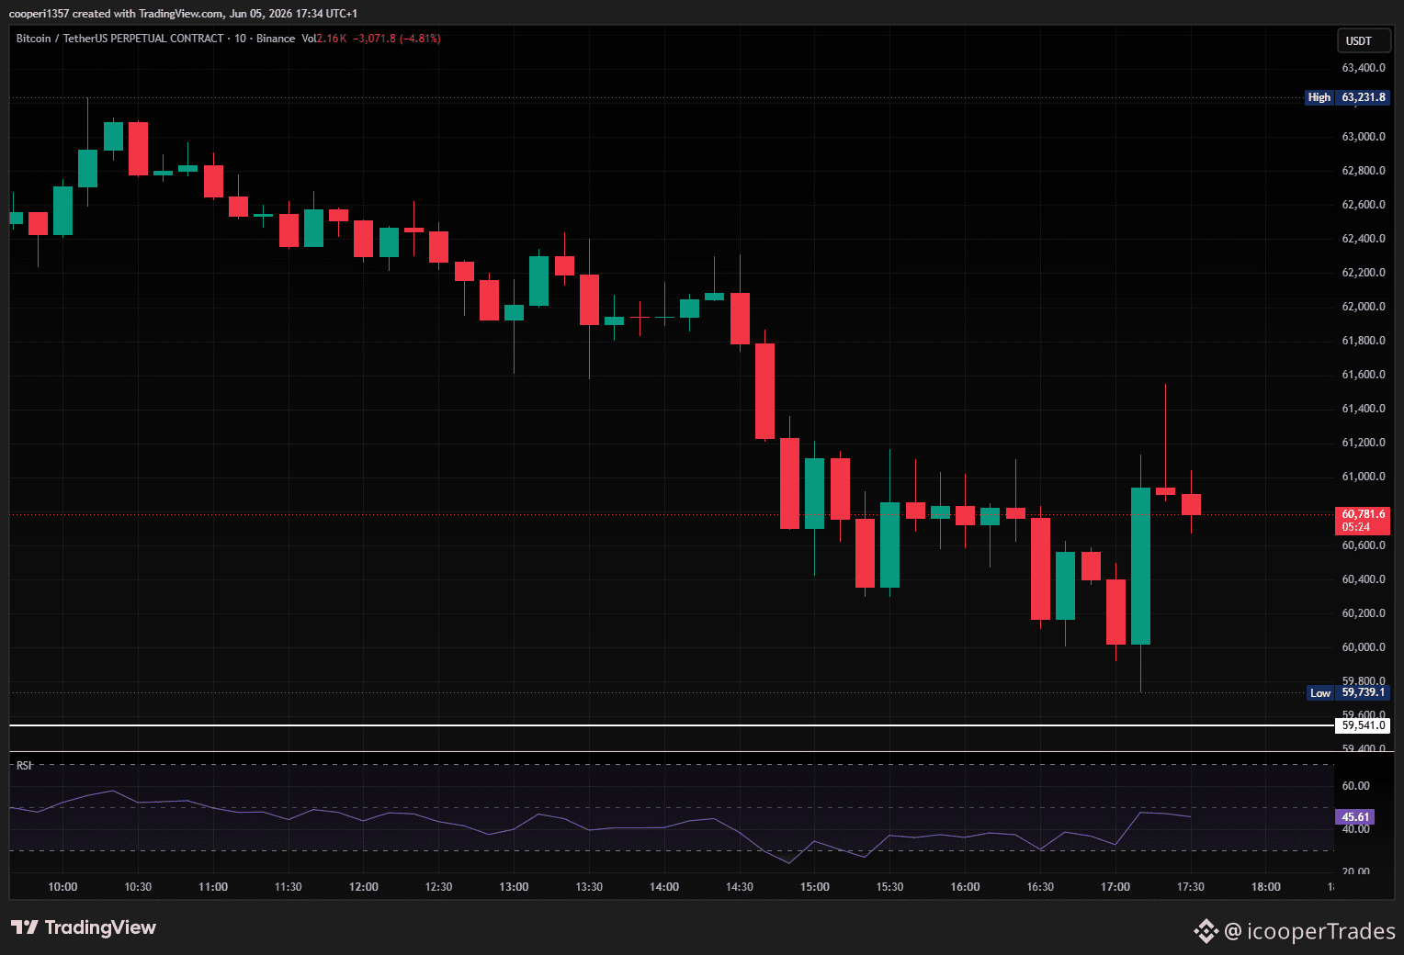This screenshot has width=1404, height=955.
Task: Click the 12:00 time axis label
Action: 364,887
